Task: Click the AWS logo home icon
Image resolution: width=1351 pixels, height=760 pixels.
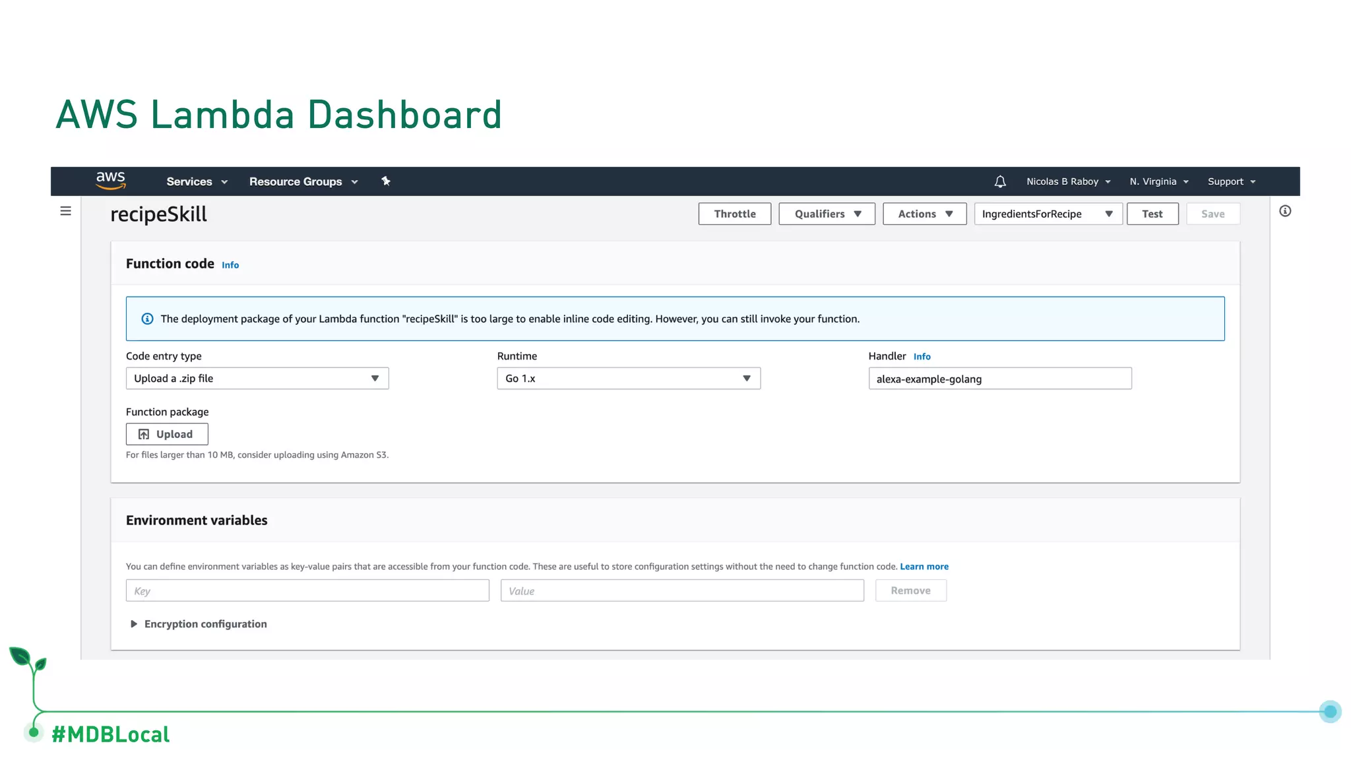Action: tap(110, 180)
